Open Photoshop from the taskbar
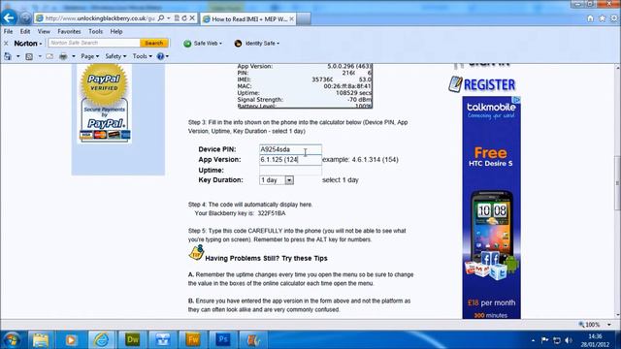The image size is (621, 349). (x=224, y=340)
